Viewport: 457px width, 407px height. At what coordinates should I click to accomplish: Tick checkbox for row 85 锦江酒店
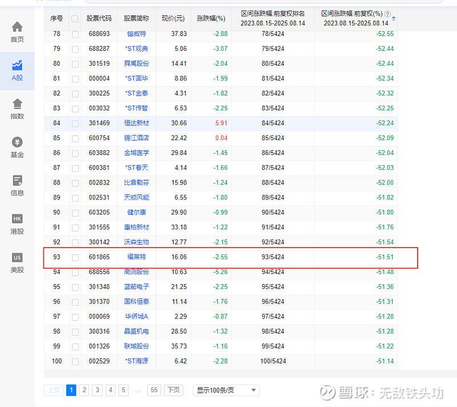(75, 138)
